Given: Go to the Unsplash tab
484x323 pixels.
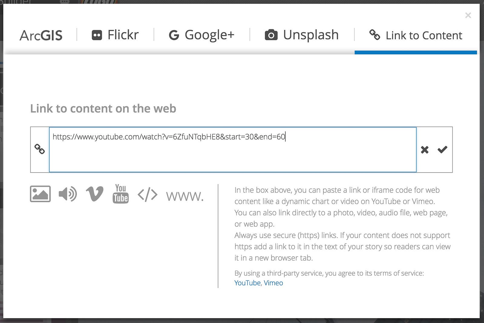Looking at the screenshot, I should (x=302, y=35).
